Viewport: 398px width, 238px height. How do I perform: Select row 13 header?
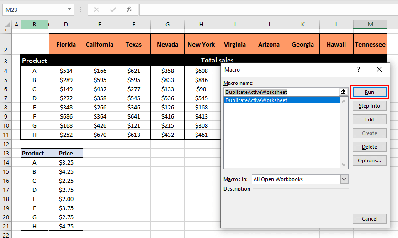[x=6, y=154]
